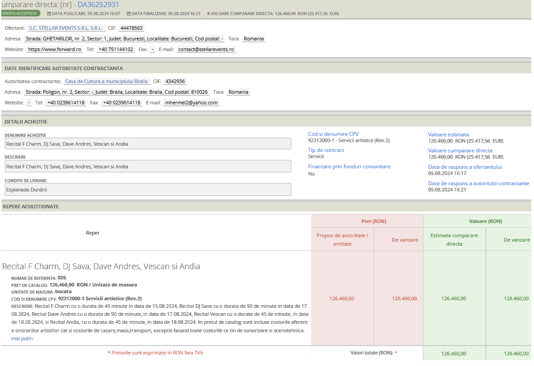Image resolution: width=534 pixels, height=366 pixels.
Task: Click the calendar icon beside Data Publicare
Action: (x=49, y=14)
